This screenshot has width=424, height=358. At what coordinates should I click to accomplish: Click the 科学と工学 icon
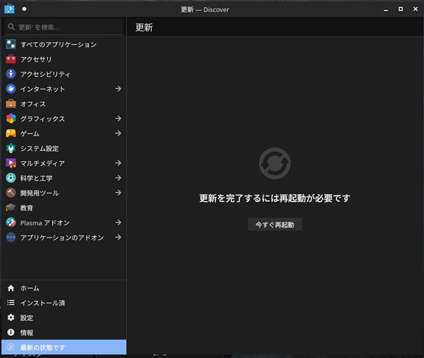coord(11,178)
